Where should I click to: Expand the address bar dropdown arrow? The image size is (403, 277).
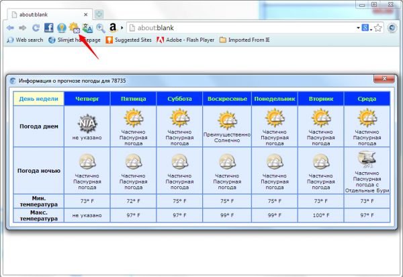pos(358,28)
